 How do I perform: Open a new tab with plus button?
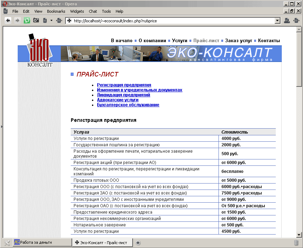coord(138,243)
